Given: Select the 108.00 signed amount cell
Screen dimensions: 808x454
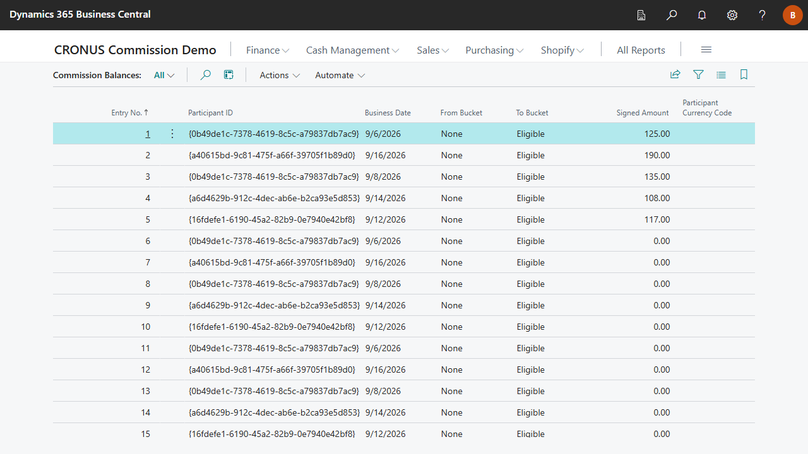Looking at the screenshot, I should coord(657,198).
